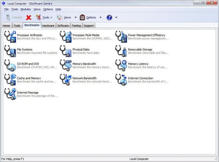Click 'Benchmark hard disks' description
Viewport: 219px width, 162px height.
click(x=86, y=53)
